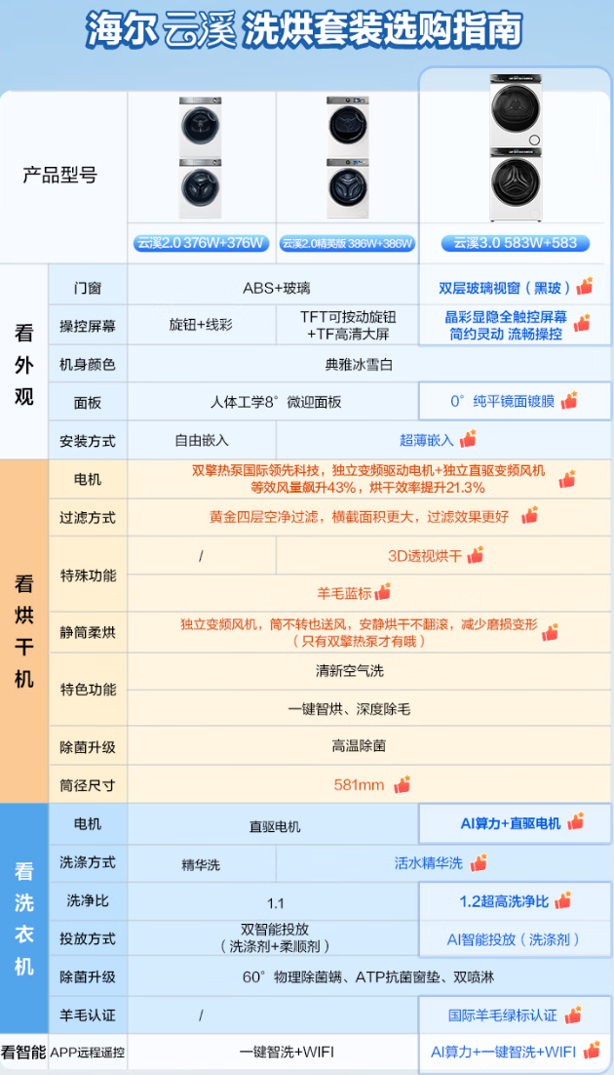Click the 自由嵌入 cell
614x1075 pixels.
point(202,440)
